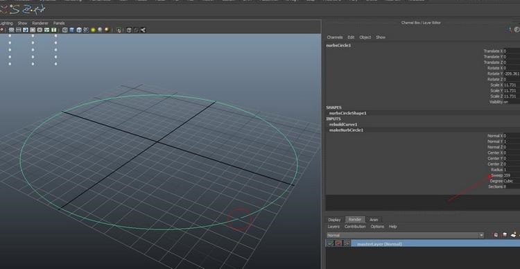Image resolution: width=520 pixels, height=269 pixels.
Task: Open the Channels menu in Channel Box
Action: pos(335,37)
